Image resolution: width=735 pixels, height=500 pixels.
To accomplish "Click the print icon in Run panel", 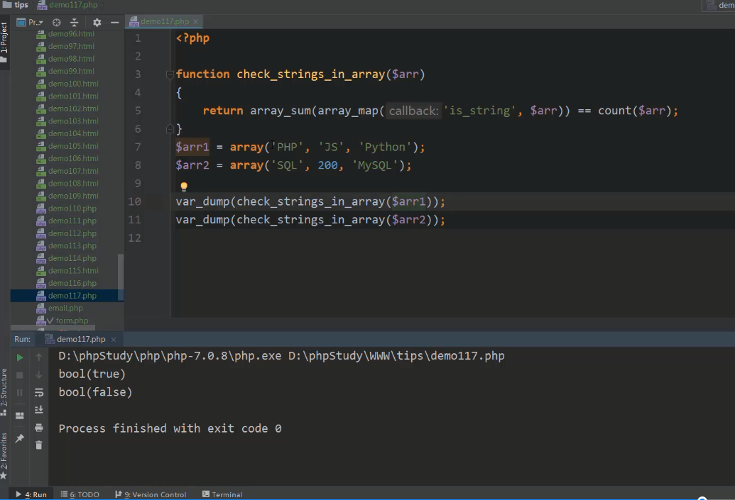I will tap(39, 428).
